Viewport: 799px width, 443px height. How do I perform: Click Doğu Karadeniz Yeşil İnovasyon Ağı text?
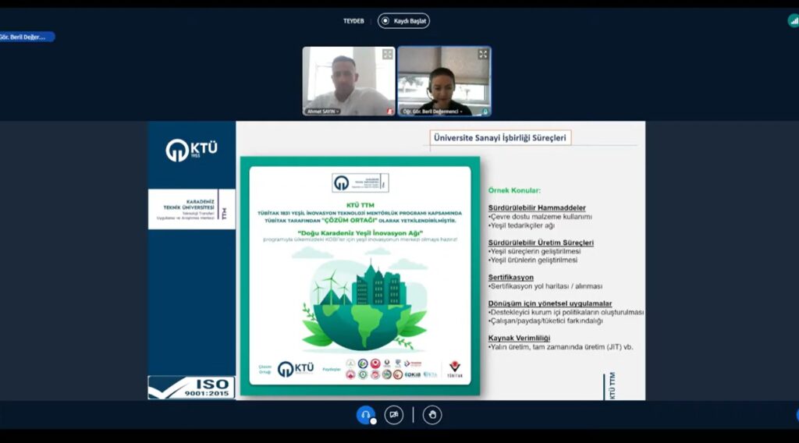pyautogui.click(x=360, y=232)
